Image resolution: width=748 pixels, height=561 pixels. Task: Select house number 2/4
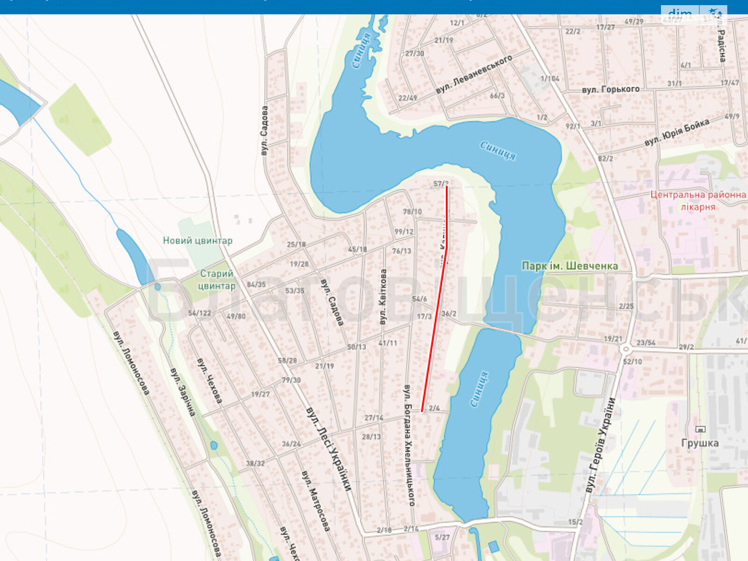[434, 408]
